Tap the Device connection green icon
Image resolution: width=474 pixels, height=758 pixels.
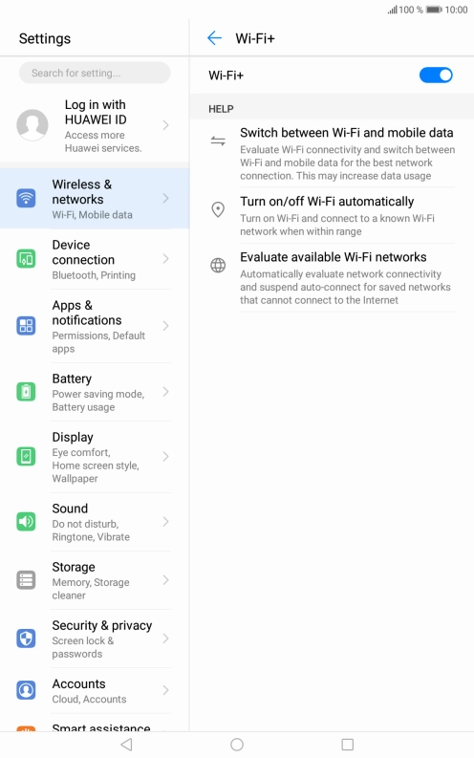26,259
